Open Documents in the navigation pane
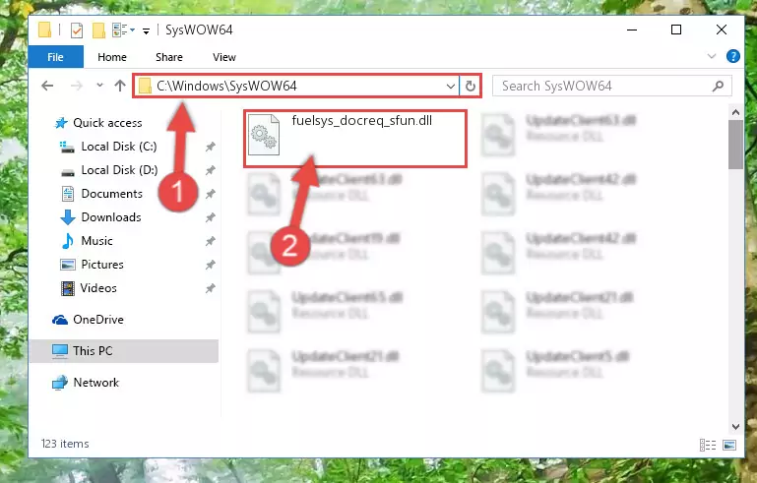 (111, 194)
